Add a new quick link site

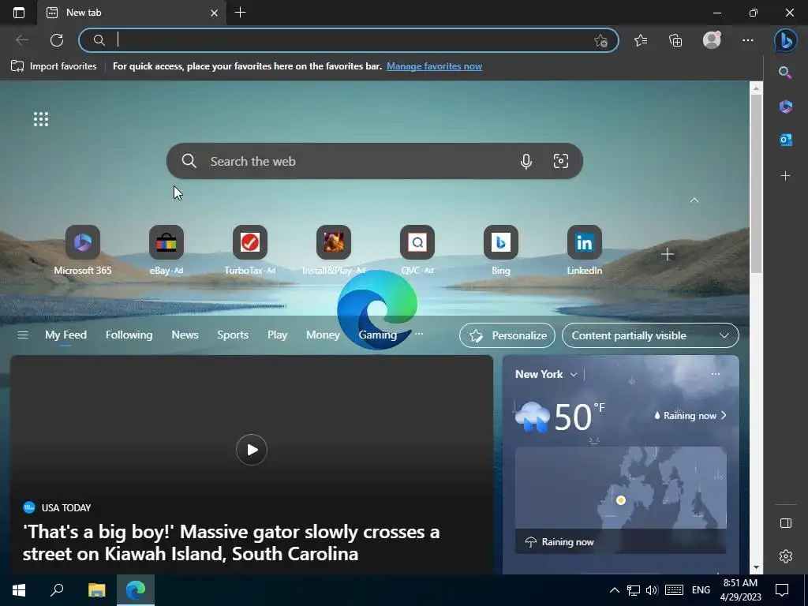(x=668, y=254)
